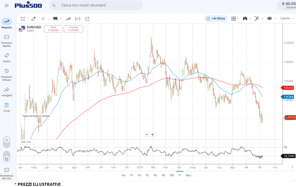This screenshot has width=296, height=187.
Task: Select the Max.. time range tab
Action: 189,175
